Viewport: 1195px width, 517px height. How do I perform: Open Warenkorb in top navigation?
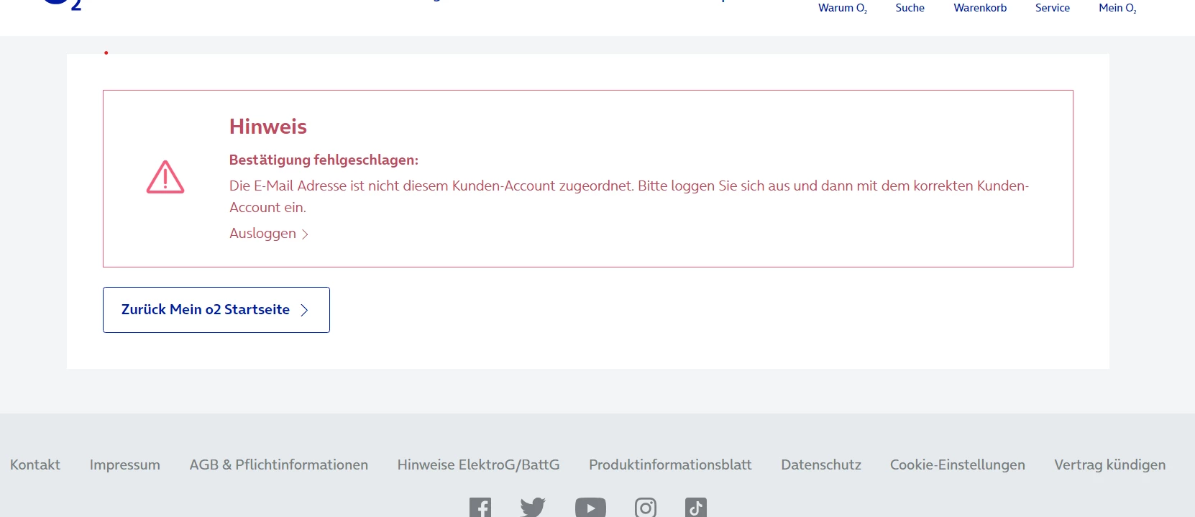[980, 8]
